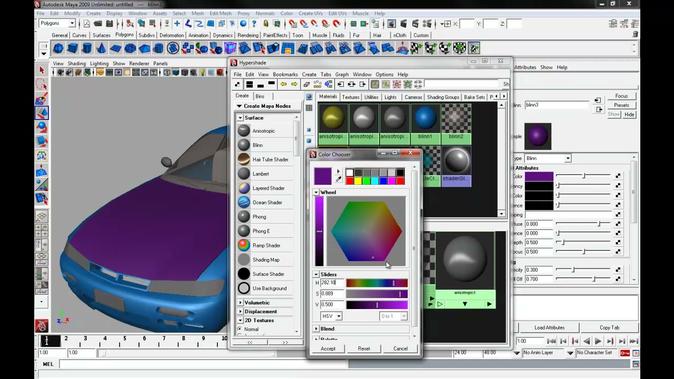The image size is (674, 379).
Task: Click the Color attribute map checker button
Action: pyautogui.click(x=618, y=176)
